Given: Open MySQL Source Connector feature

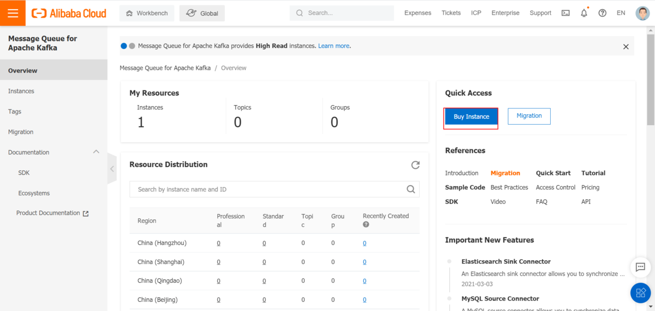Looking at the screenshot, I should (x=500, y=298).
